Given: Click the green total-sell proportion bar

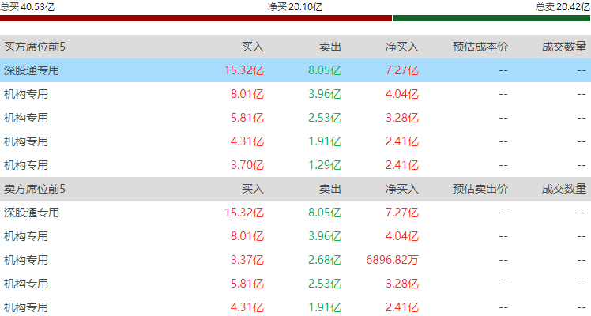Looking at the screenshot, I should point(491,18).
